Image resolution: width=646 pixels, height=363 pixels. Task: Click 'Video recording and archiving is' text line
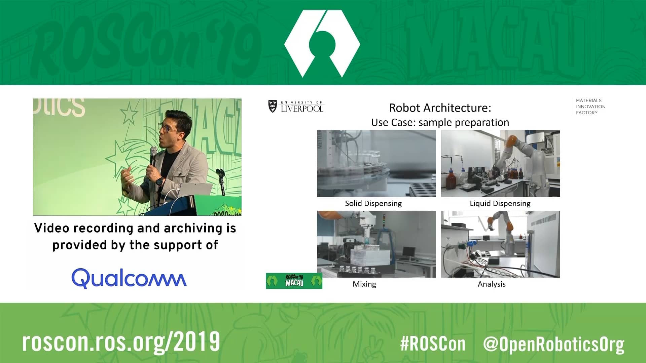pos(135,228)
